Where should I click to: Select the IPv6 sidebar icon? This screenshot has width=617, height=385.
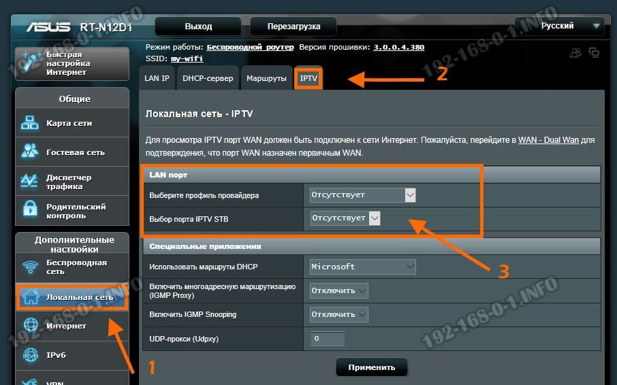(31, 355)
